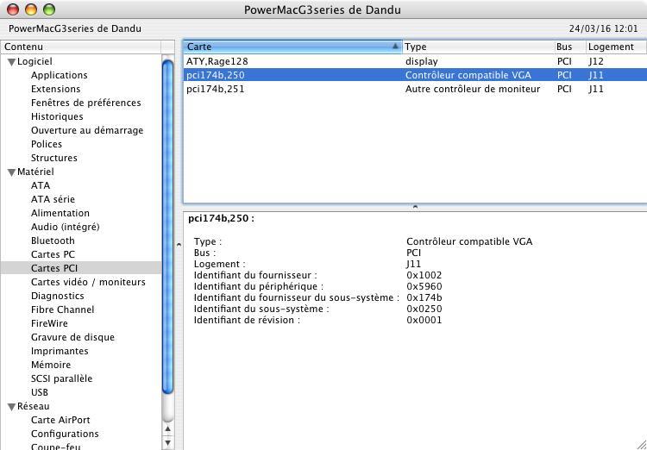Select Imprimantes in the sidebar
Image resolution: width=647 pixels, height=450 pixels.
[60, 351]
